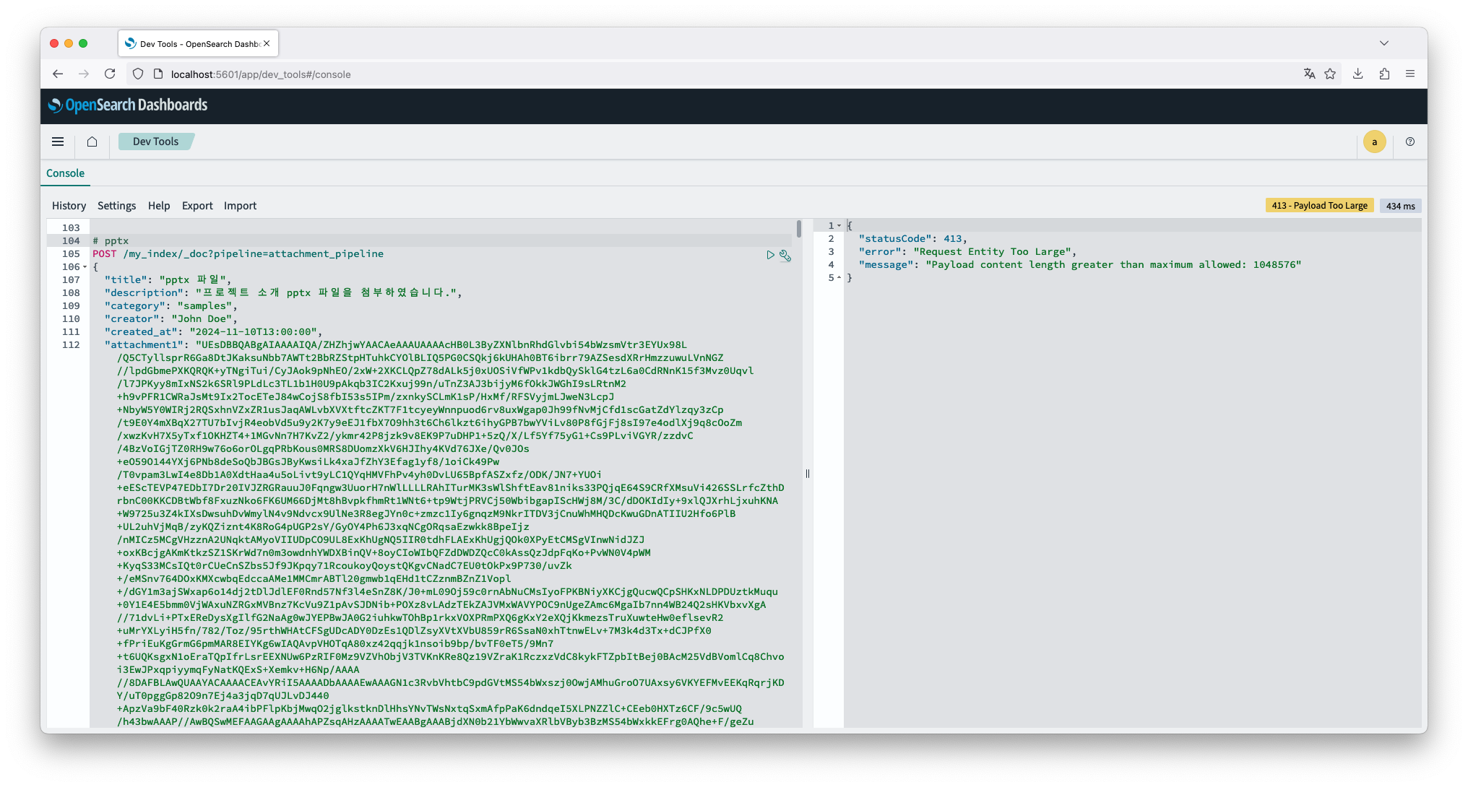
Task: Click the Import button
Action: coord(240,206)
